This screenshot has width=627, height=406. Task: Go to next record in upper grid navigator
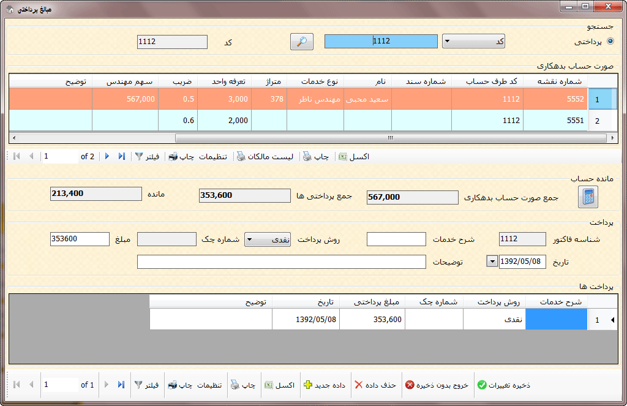point(107,157)
